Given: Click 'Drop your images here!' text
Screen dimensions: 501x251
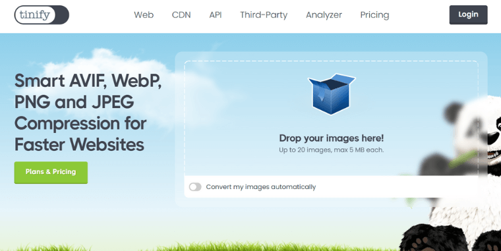Looking at the screenshot, I should tap(332, 138).
